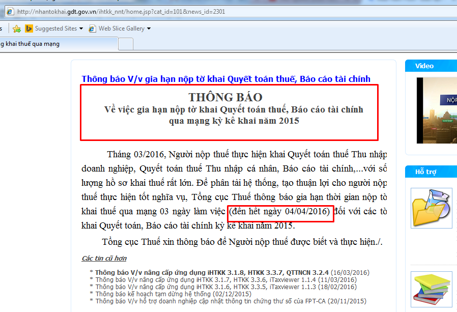Click the 'Video' panel header
Image resolution: width=457 pixels, height=312 pixels.
424,66
